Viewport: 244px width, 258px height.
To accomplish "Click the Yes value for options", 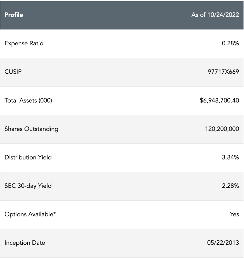I will pyautogui.click(x=234, y=214).
